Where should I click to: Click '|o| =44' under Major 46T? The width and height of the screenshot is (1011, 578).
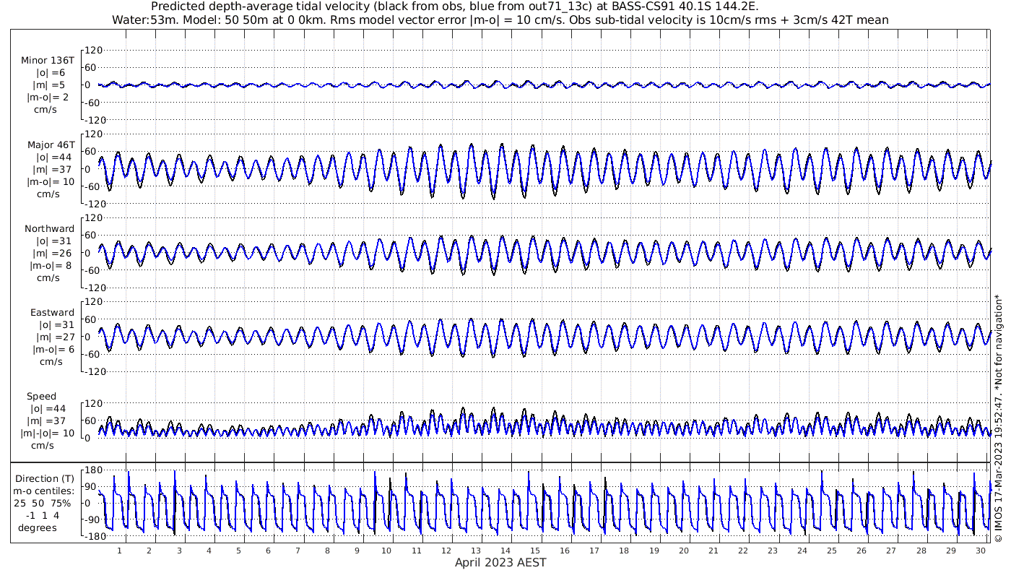[55, 158]
